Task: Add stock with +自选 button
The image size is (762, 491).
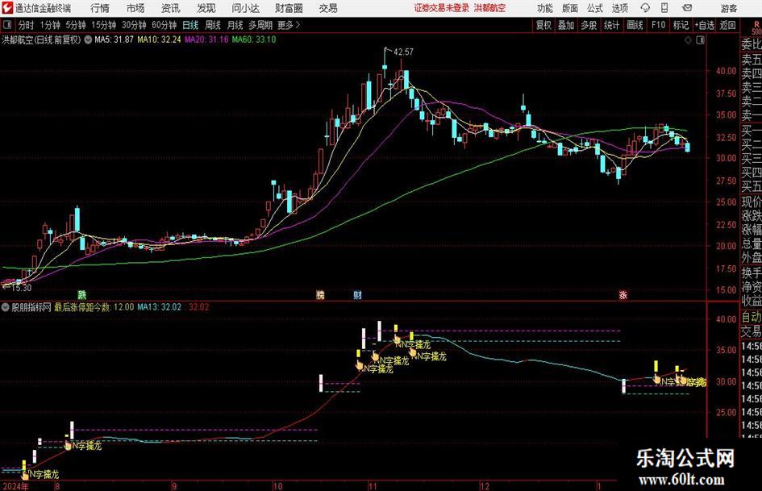Action: click(705, 25)
